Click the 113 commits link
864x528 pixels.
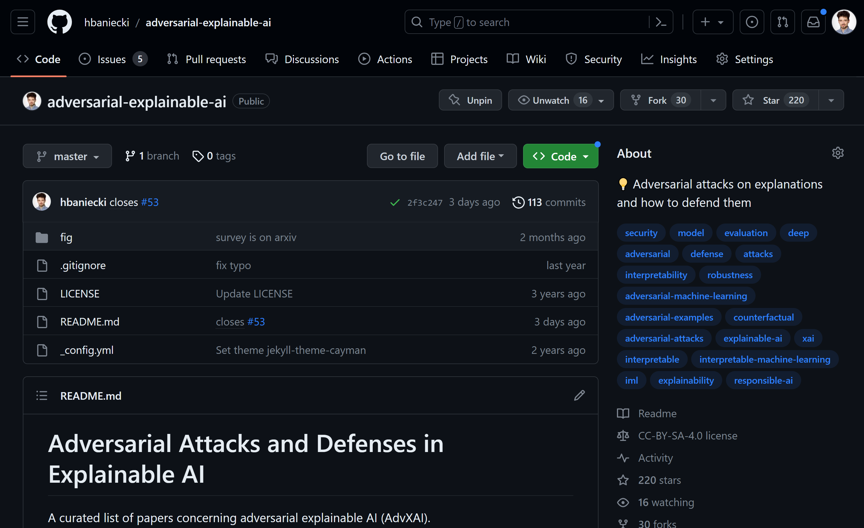pyautogui.click(x=549, y=202)
